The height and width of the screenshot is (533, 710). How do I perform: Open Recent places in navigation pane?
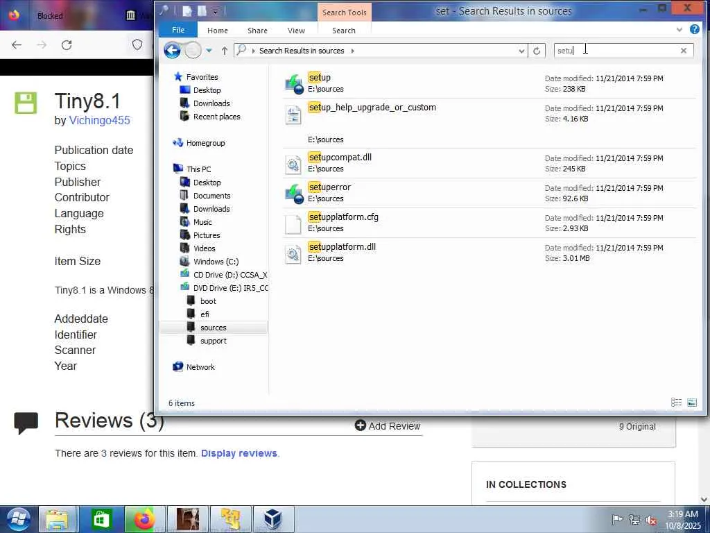[x=216, y=117]
